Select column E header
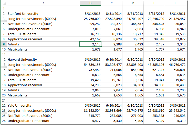Screen dimensions: 188x125 154,3
